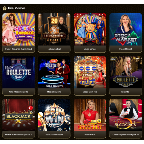Click the Live-Games section heading

click(17, 8)
